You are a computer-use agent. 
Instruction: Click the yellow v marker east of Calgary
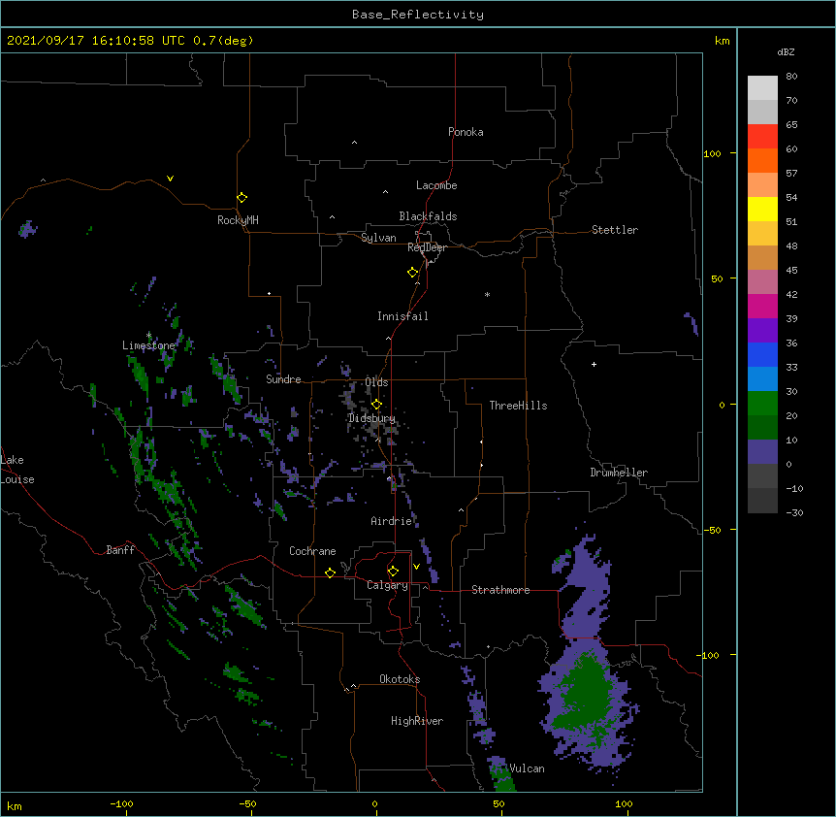(x=416, y=567)
